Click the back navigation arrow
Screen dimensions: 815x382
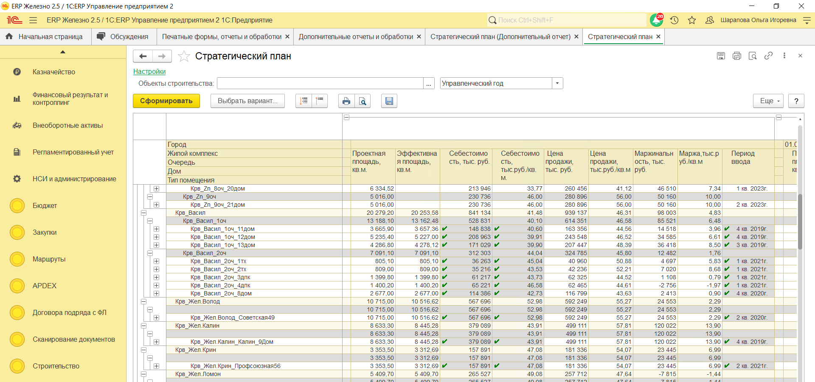click(x=143, y=56)
